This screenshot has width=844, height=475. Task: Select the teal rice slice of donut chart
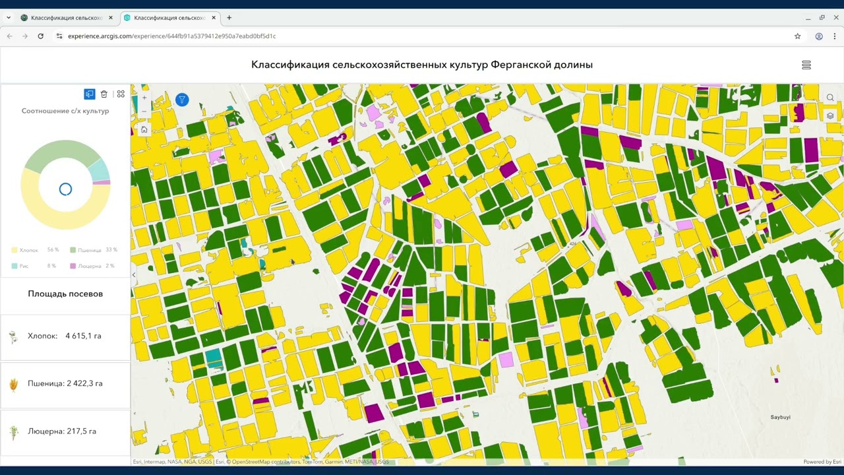[x=101, y=170]
